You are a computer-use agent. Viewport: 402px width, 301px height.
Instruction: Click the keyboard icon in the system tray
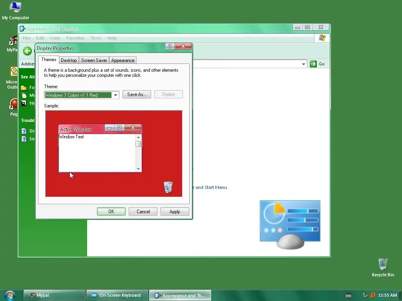pos(349,296)
